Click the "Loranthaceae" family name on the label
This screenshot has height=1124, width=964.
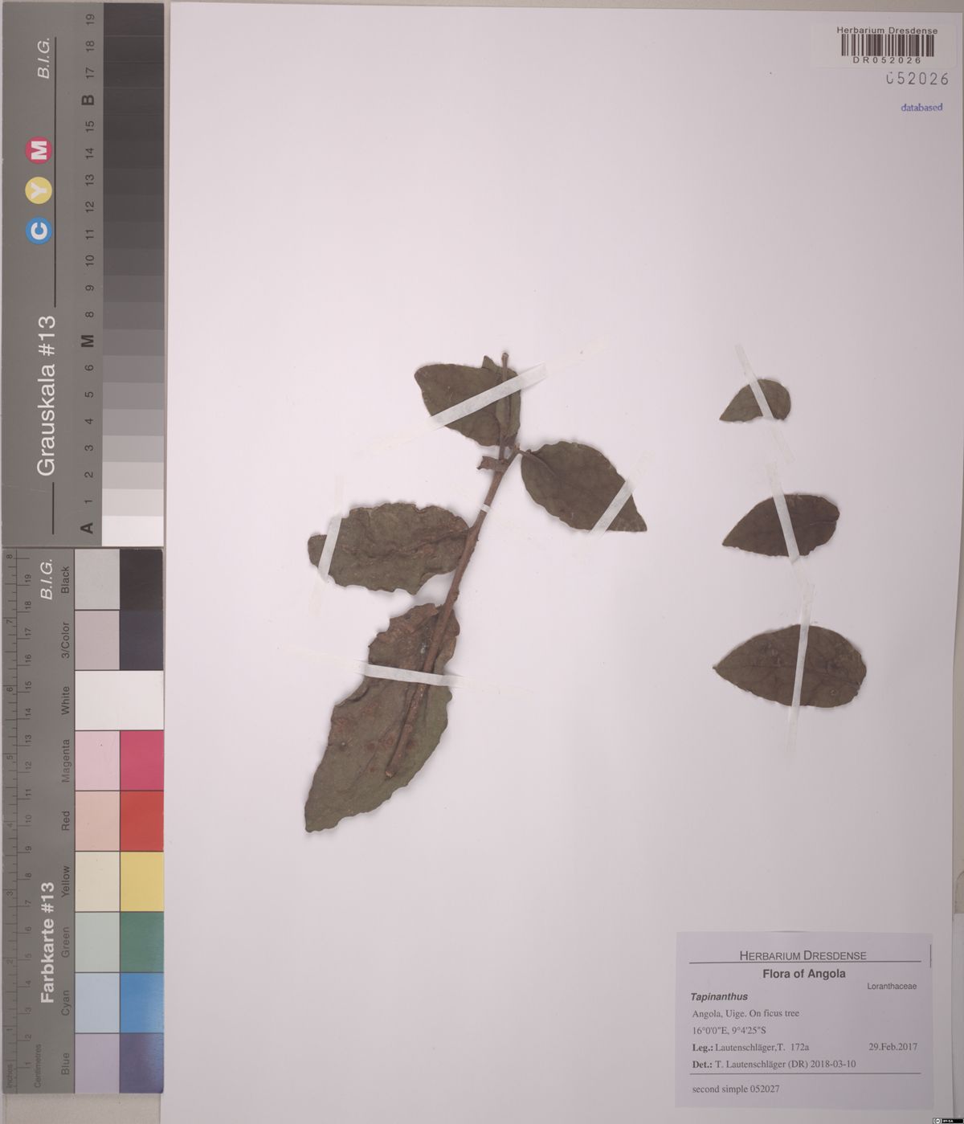coord(892,985)
